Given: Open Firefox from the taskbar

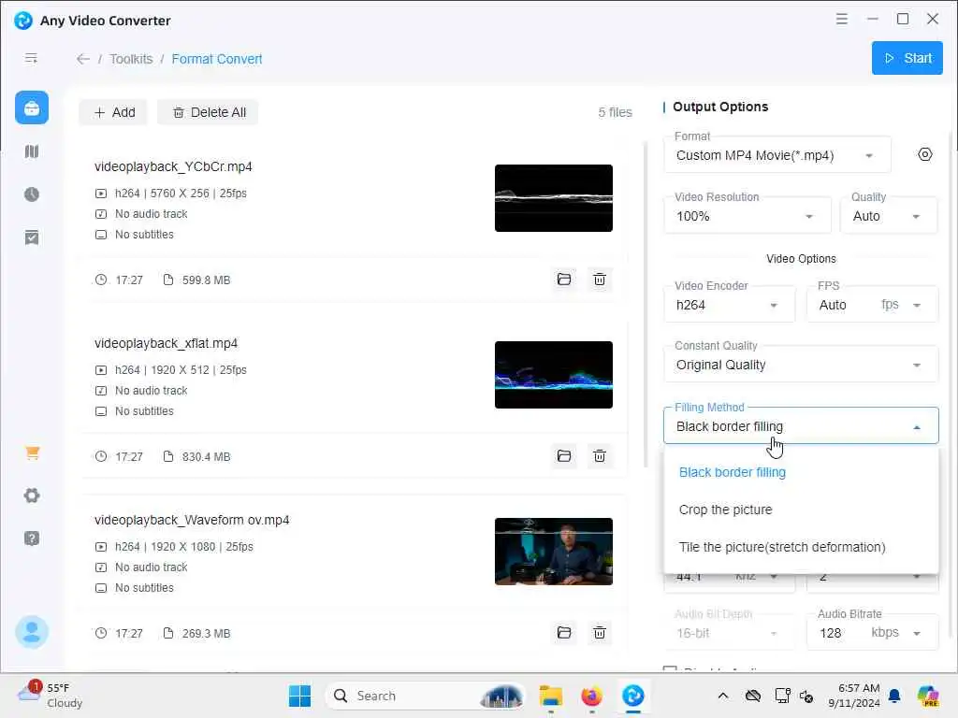Looking at the screenshot, I should coord(591,696).
